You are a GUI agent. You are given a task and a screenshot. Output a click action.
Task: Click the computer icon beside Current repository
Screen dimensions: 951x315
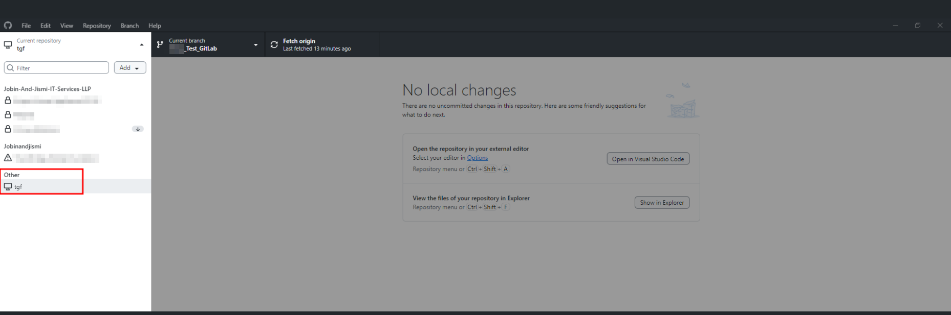click(8, 45)
